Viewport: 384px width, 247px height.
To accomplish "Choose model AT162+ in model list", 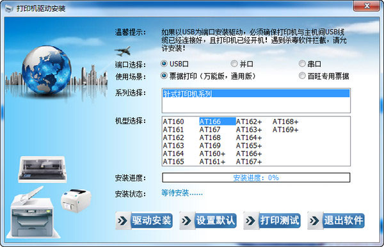I will pos(249,122).
